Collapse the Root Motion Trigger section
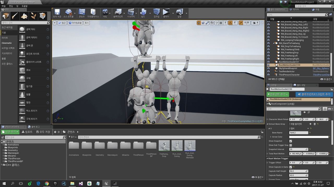Image resolution: width=334 pixels, height=187 pixels. click(x=268, y=158)
